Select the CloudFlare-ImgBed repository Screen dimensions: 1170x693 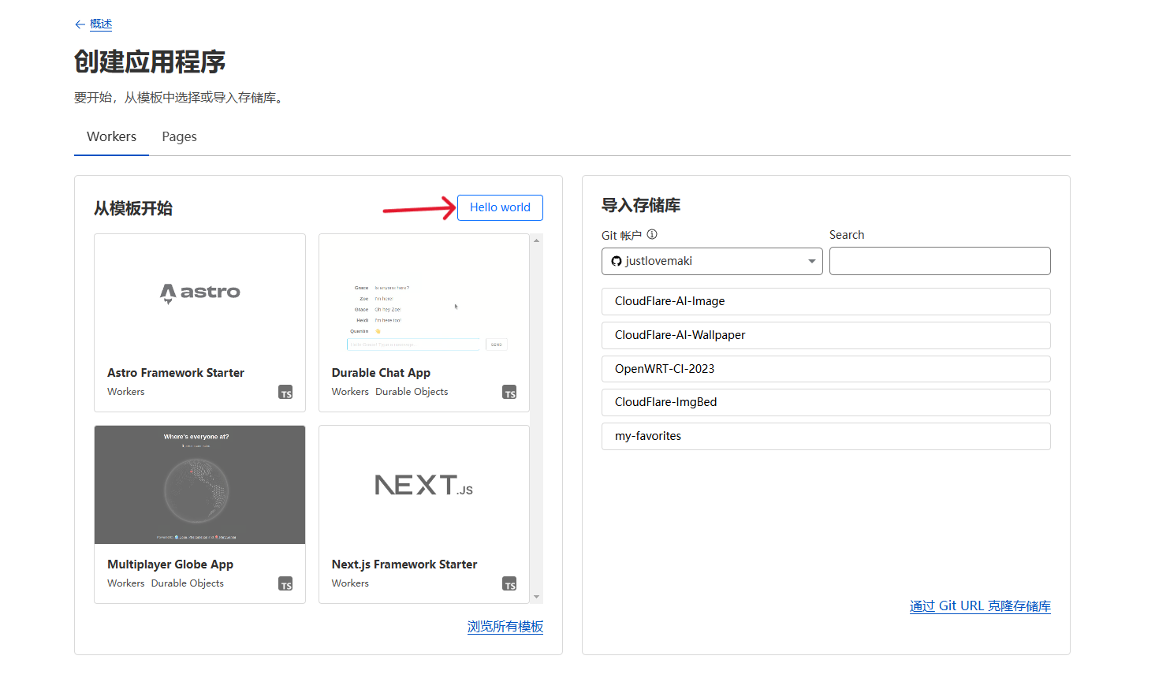[x=826, y=402]
